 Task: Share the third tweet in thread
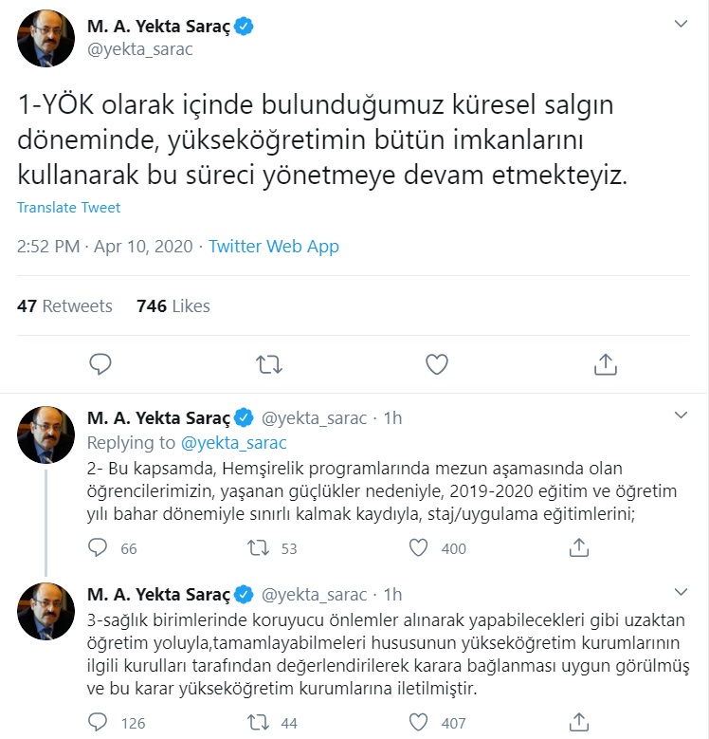tap(579, 722)
